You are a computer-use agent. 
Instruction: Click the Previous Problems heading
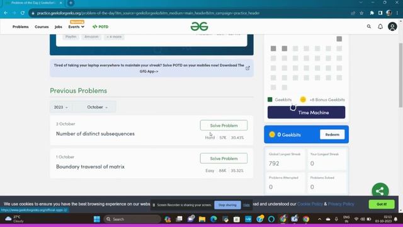(x=78, y=91)
